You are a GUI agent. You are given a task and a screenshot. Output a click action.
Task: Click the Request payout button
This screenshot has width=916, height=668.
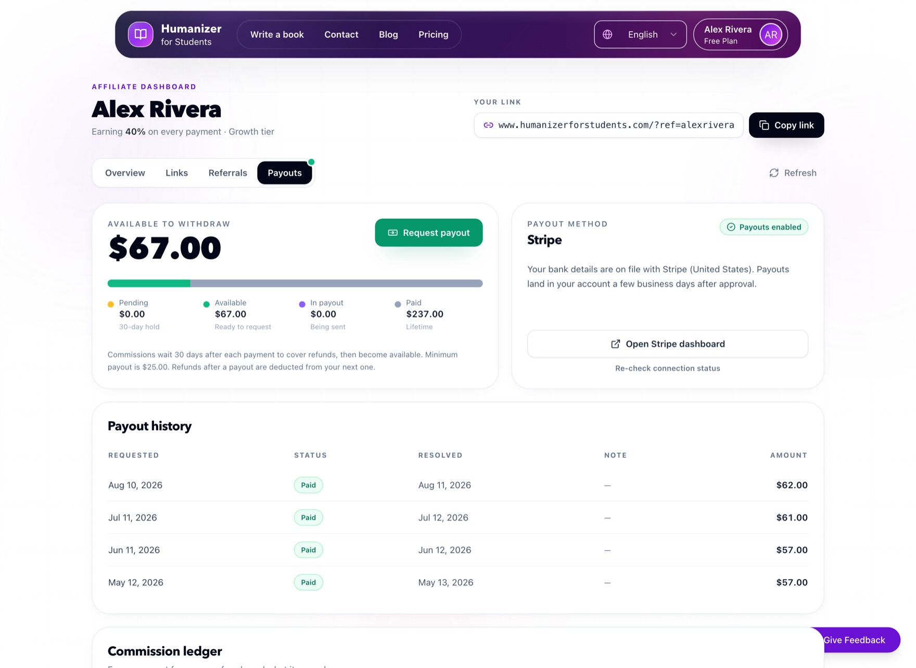pyautogui.click(x=428, y=233)
